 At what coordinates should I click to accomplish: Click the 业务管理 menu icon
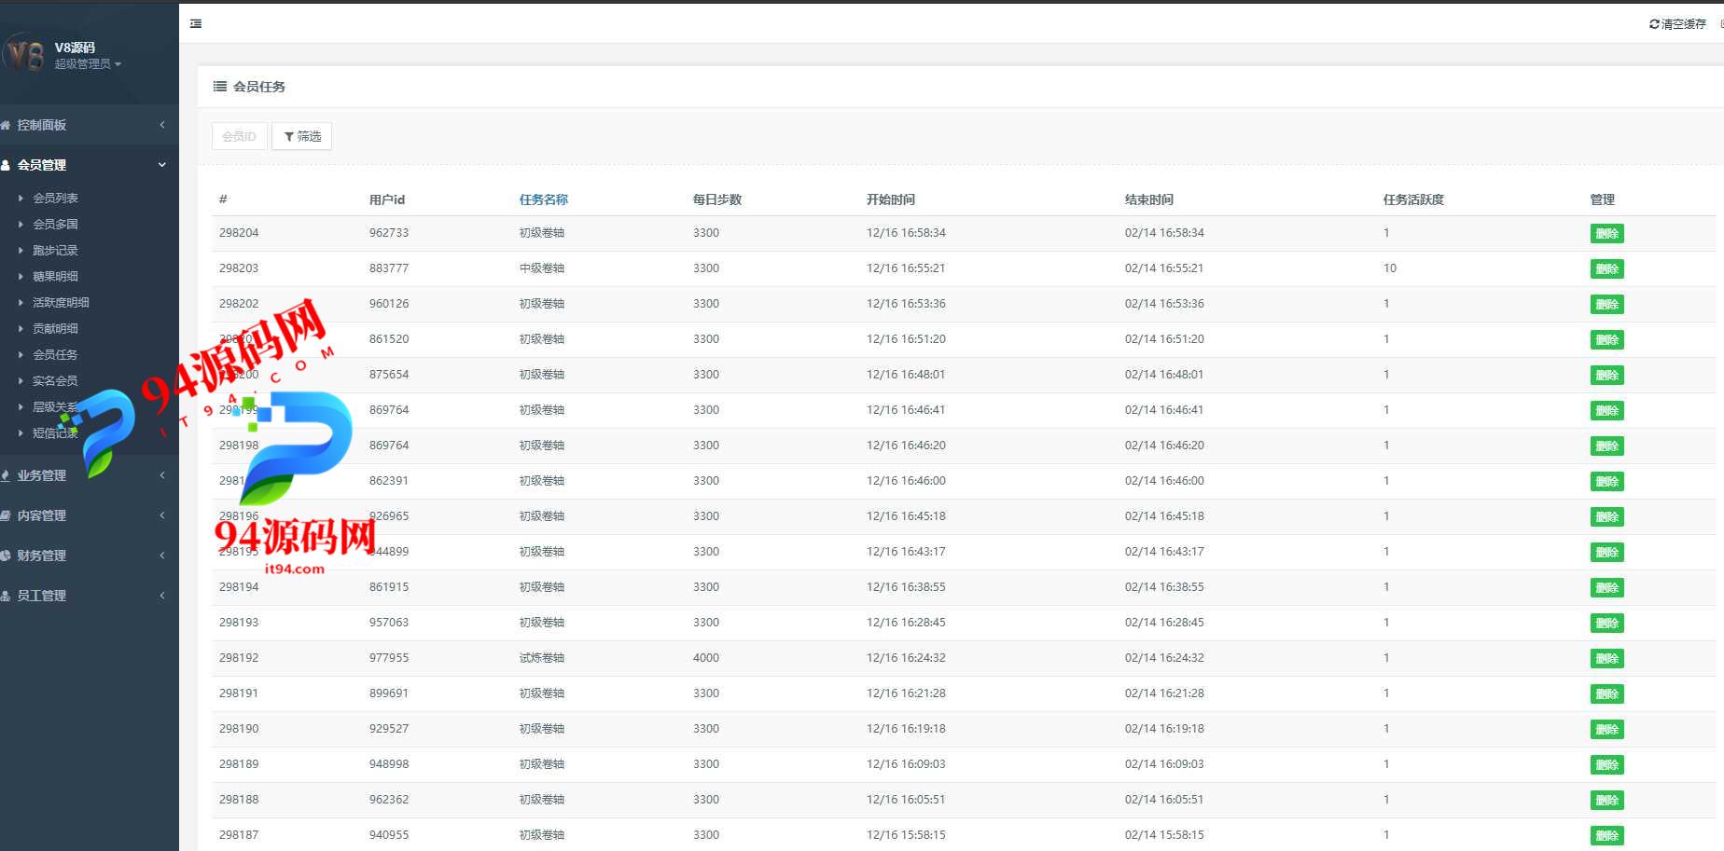click(x=6, y=475)
